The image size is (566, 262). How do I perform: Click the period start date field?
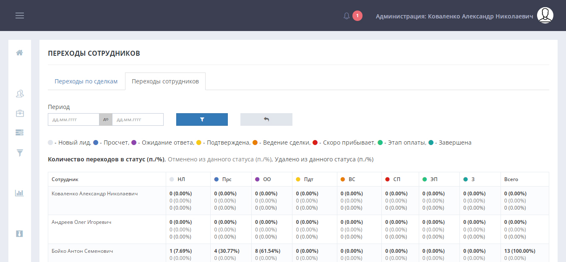73,119
